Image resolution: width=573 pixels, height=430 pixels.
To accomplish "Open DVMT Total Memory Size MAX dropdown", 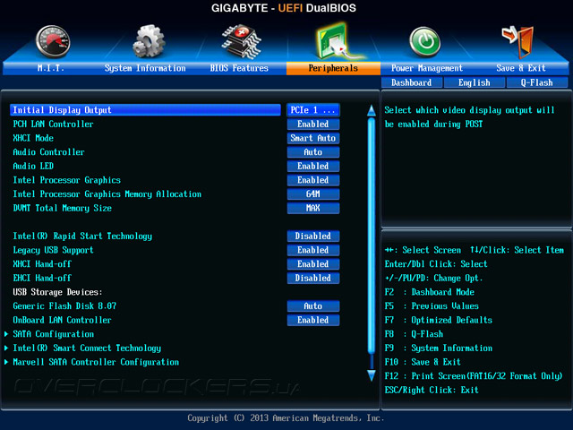I will click(x=312, y=208).
